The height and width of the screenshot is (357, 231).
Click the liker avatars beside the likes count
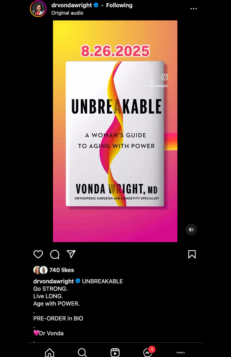click(x=40, y=270)
